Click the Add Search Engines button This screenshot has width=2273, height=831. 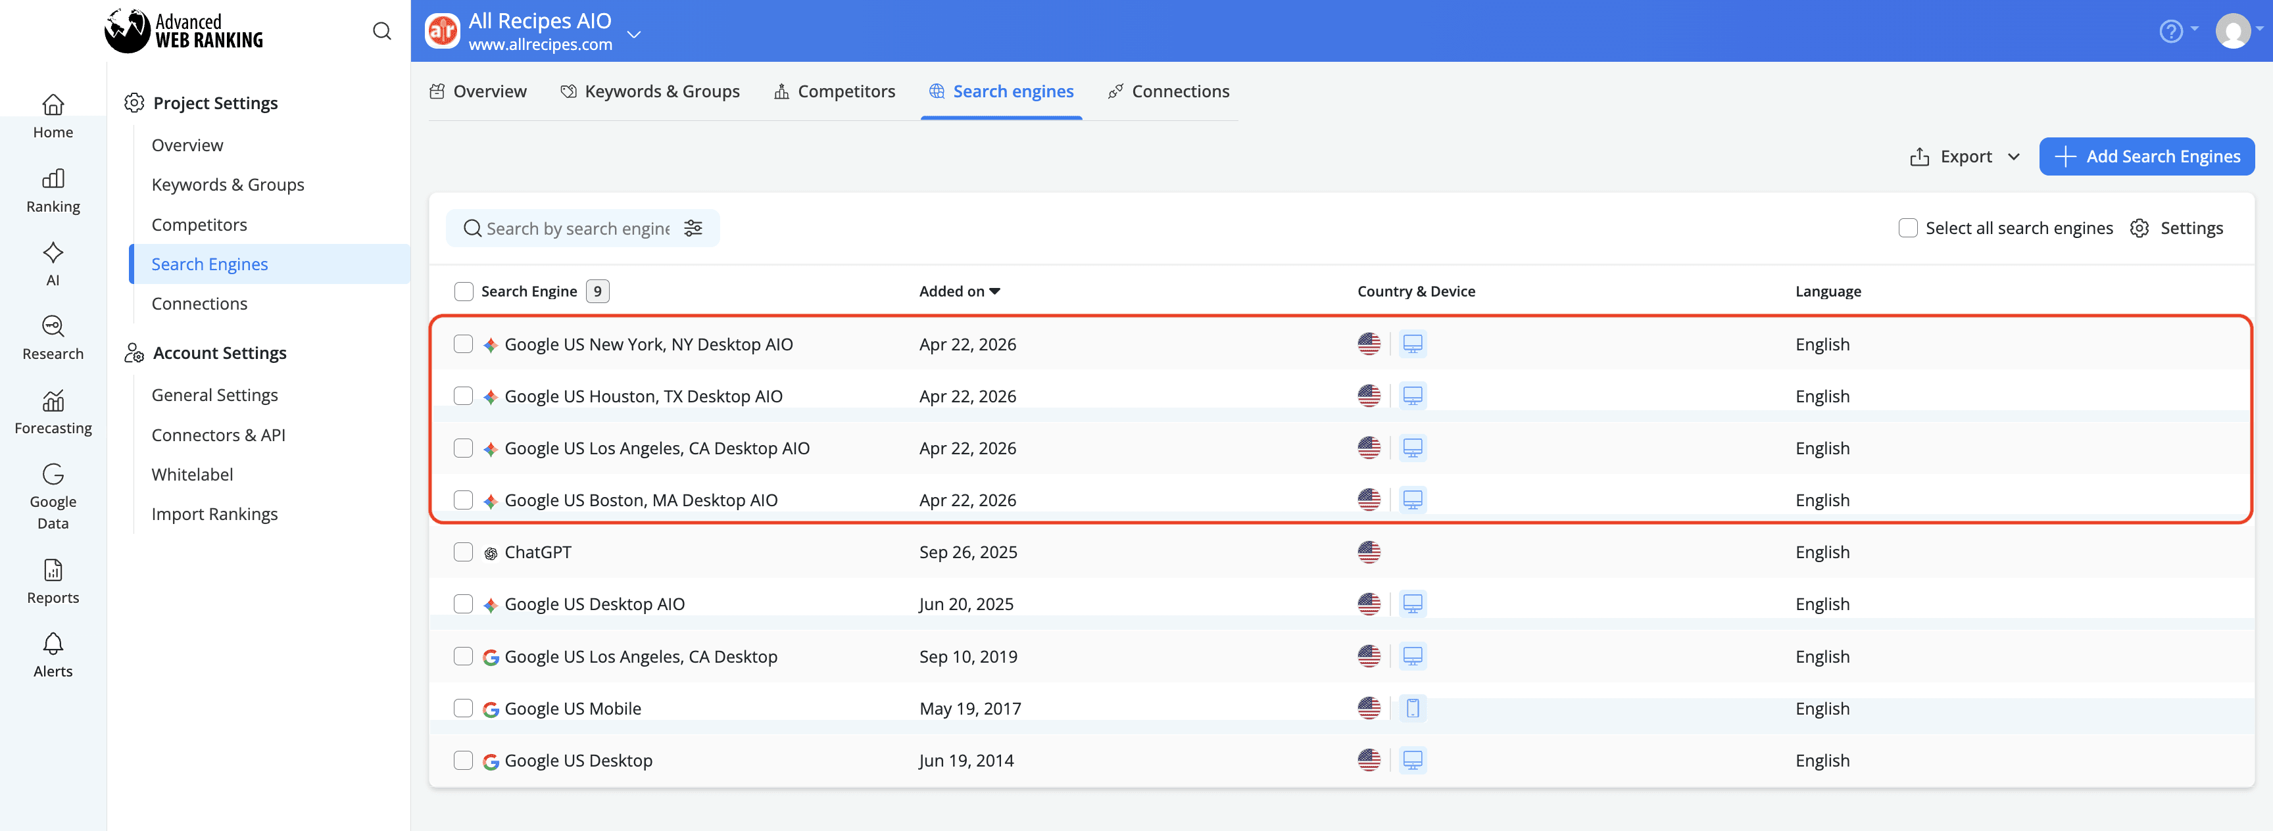coord(2147,156)
